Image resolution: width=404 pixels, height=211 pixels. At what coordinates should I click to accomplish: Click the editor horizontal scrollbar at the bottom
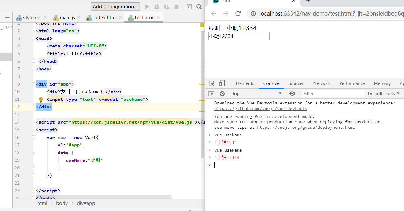tap(104, 196)
